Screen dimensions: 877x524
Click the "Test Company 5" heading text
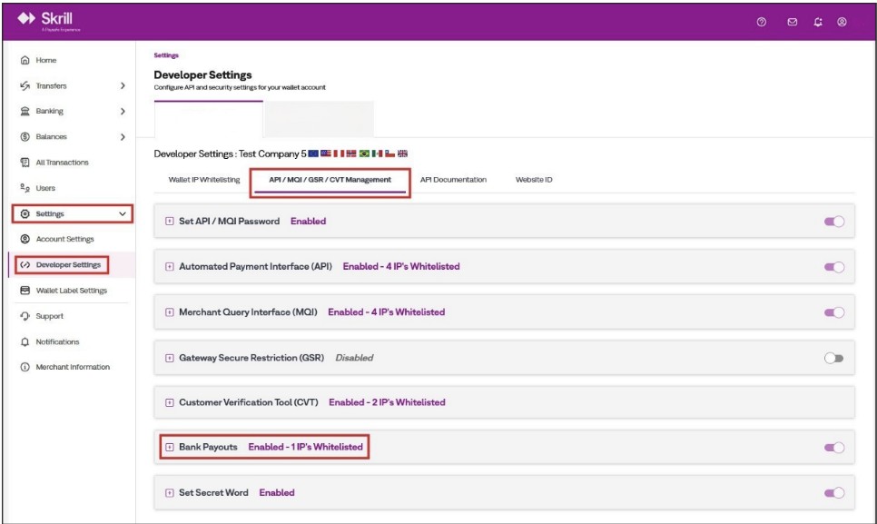[272, 153]
